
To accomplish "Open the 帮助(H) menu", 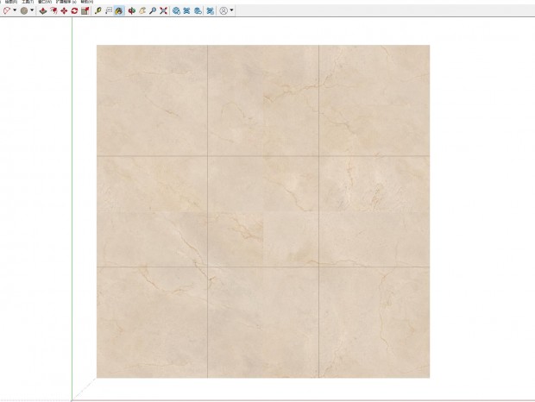I will click(86, 2).
